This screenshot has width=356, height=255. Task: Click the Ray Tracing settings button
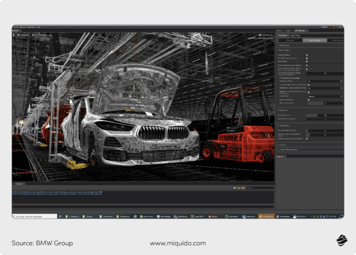click(315, 40)
